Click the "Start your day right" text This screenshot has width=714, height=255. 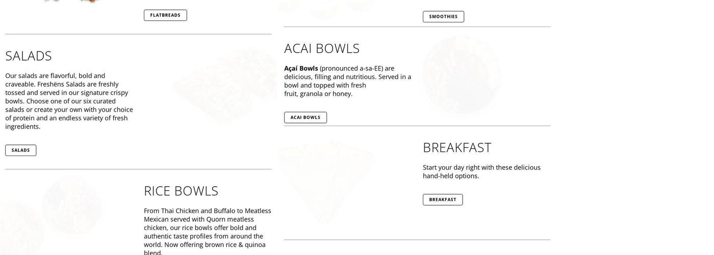(481, 171)
